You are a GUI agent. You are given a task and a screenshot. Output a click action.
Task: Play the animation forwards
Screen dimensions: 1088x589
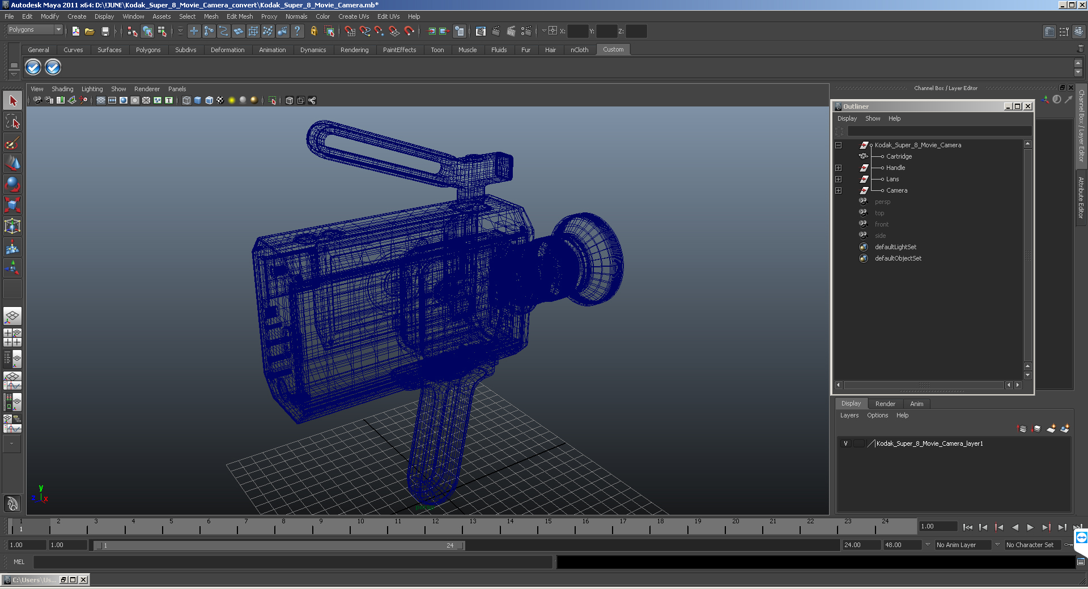point(1030,527)
